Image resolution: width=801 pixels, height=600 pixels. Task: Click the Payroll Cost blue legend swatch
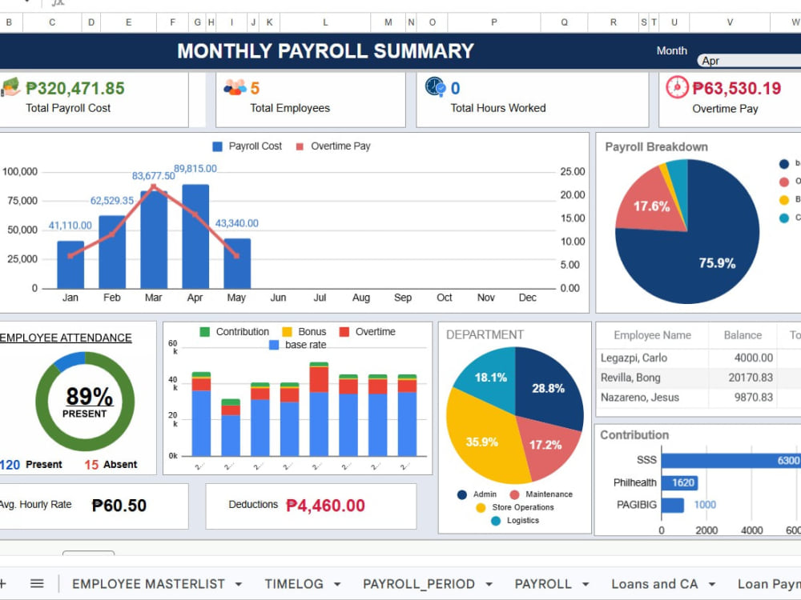(x=217, y=146)
